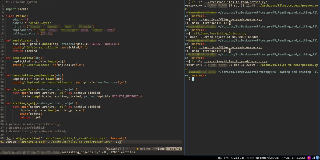The width and height of the screenshot is (320, 160).
Task: Click the python filetype icon in the statusline
Action: pyautogui.click(x=138, y=149)
